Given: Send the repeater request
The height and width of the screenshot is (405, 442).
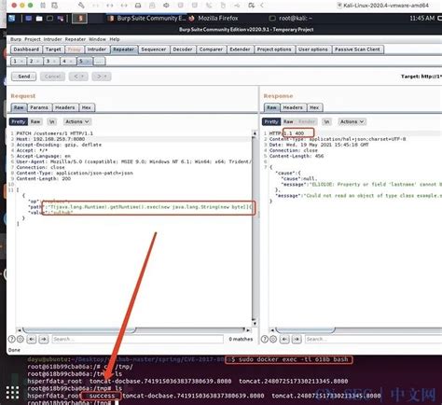Looking at the screenshot, I should click(24, 77).
